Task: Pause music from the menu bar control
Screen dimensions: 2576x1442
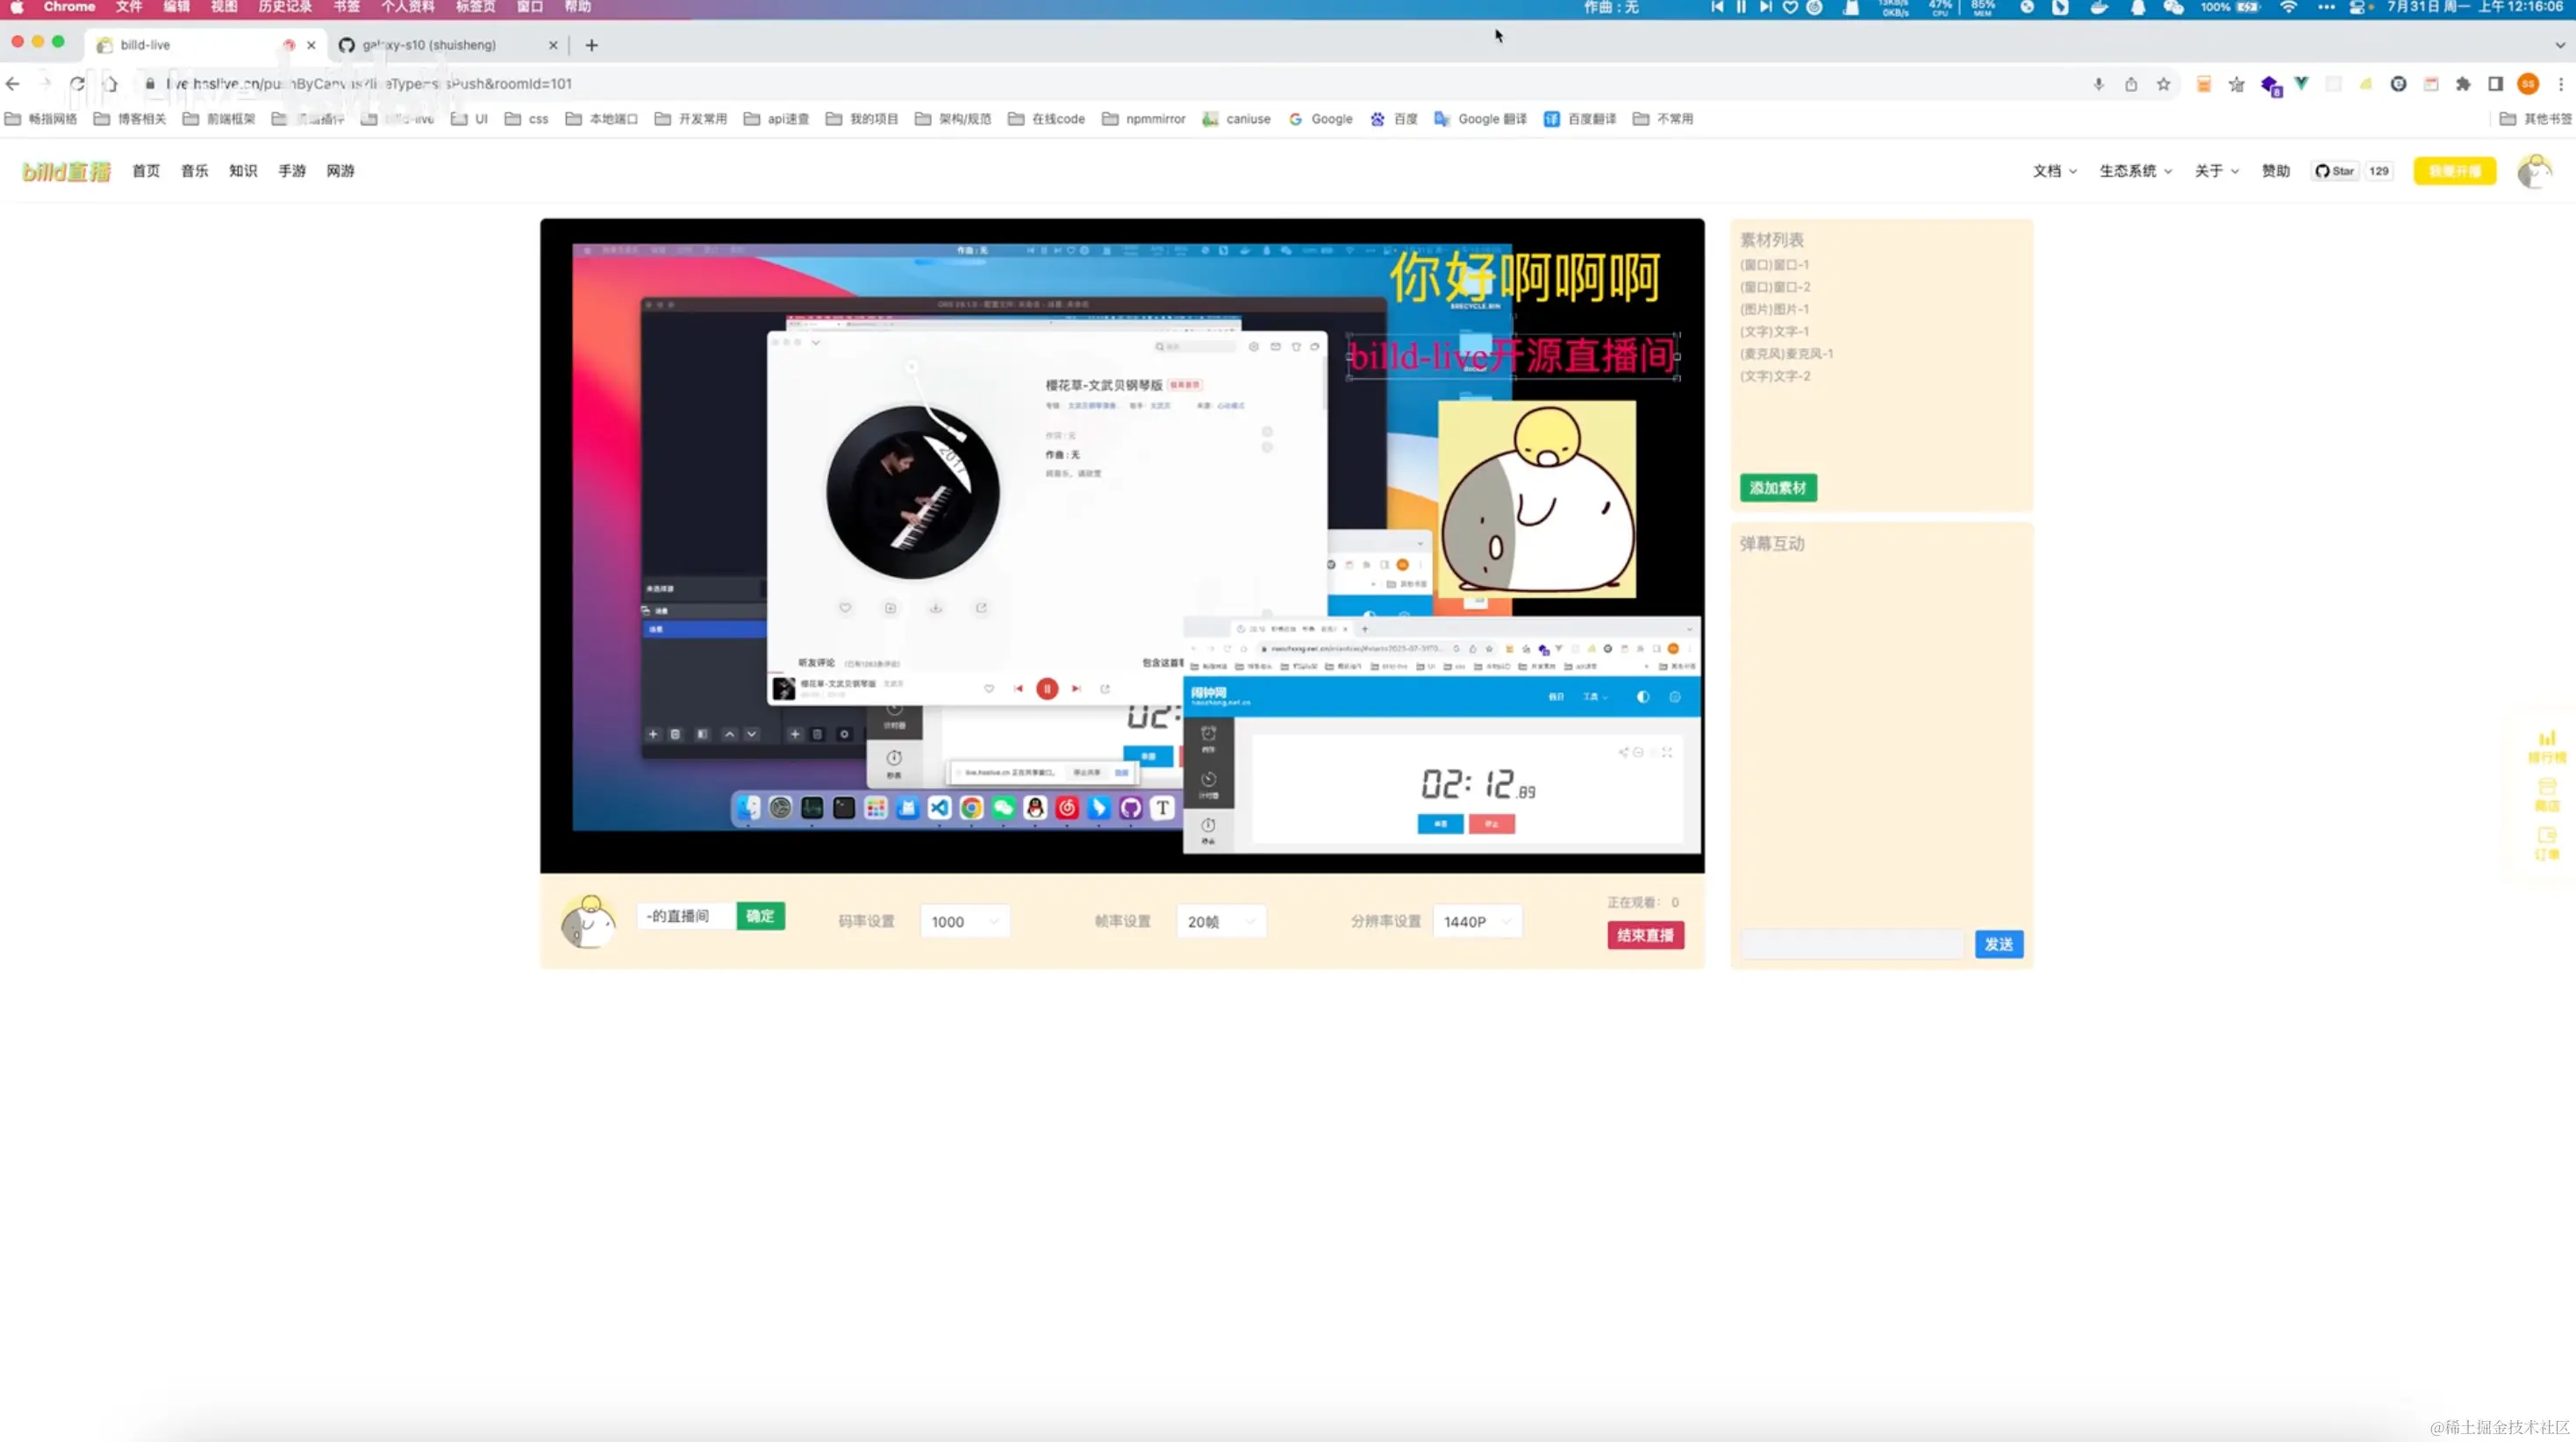Action: coord(1741,7)
